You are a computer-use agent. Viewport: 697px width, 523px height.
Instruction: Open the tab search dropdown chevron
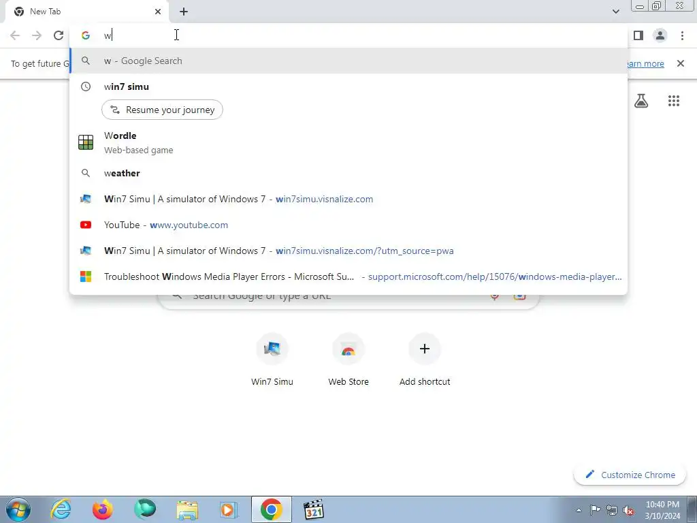point(615,12)
